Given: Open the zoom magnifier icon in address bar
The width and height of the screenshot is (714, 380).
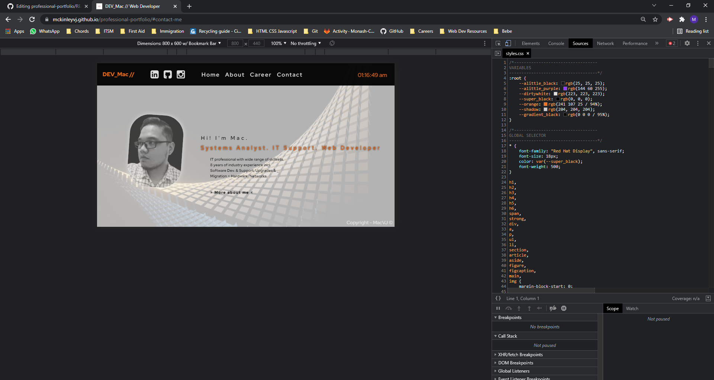Looking at the screenshot, I should coord(643,19).
